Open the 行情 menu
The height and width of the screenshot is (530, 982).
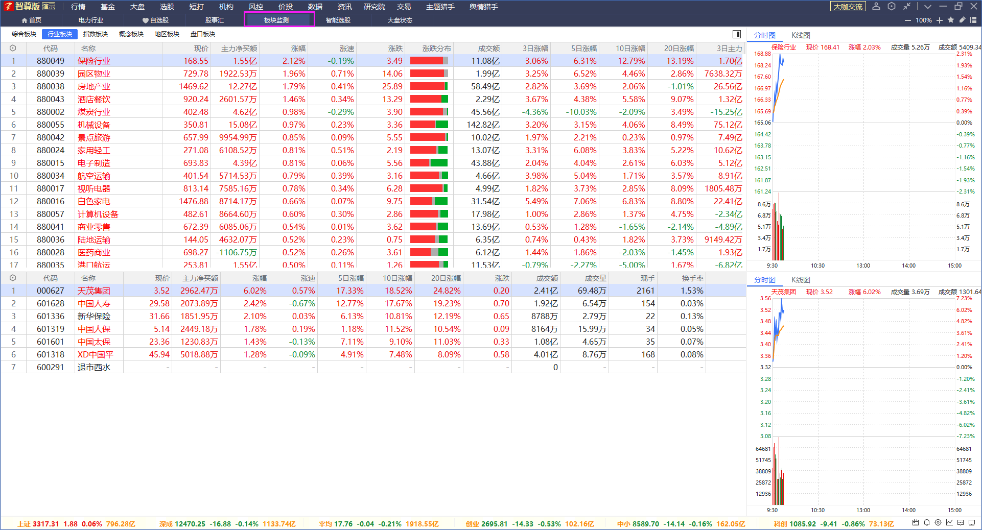(x=78, y=7)
